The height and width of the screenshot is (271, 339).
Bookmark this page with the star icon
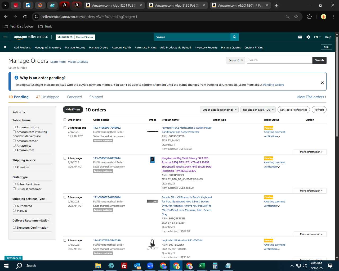[296, 17]
